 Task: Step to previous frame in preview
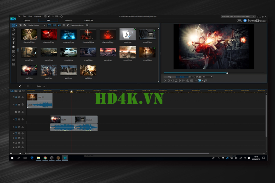(172, 81)
